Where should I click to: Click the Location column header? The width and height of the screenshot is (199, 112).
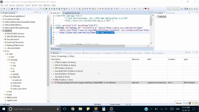(x=175, y=59)
